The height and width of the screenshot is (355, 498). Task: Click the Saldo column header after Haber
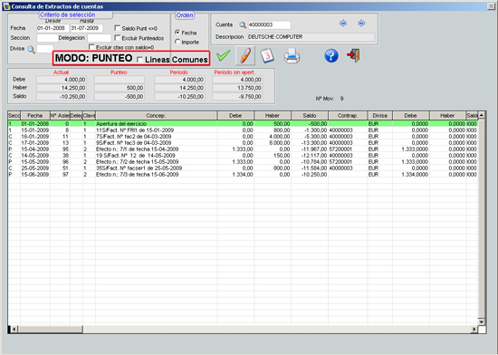(x=310, y=116)
